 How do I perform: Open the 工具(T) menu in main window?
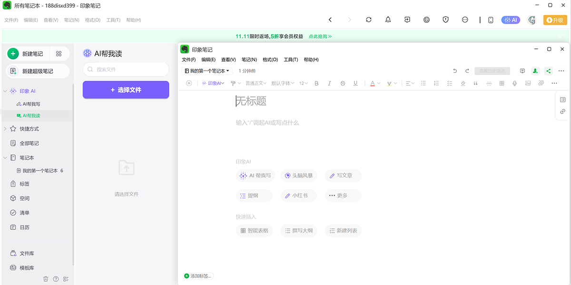(113, 20)
